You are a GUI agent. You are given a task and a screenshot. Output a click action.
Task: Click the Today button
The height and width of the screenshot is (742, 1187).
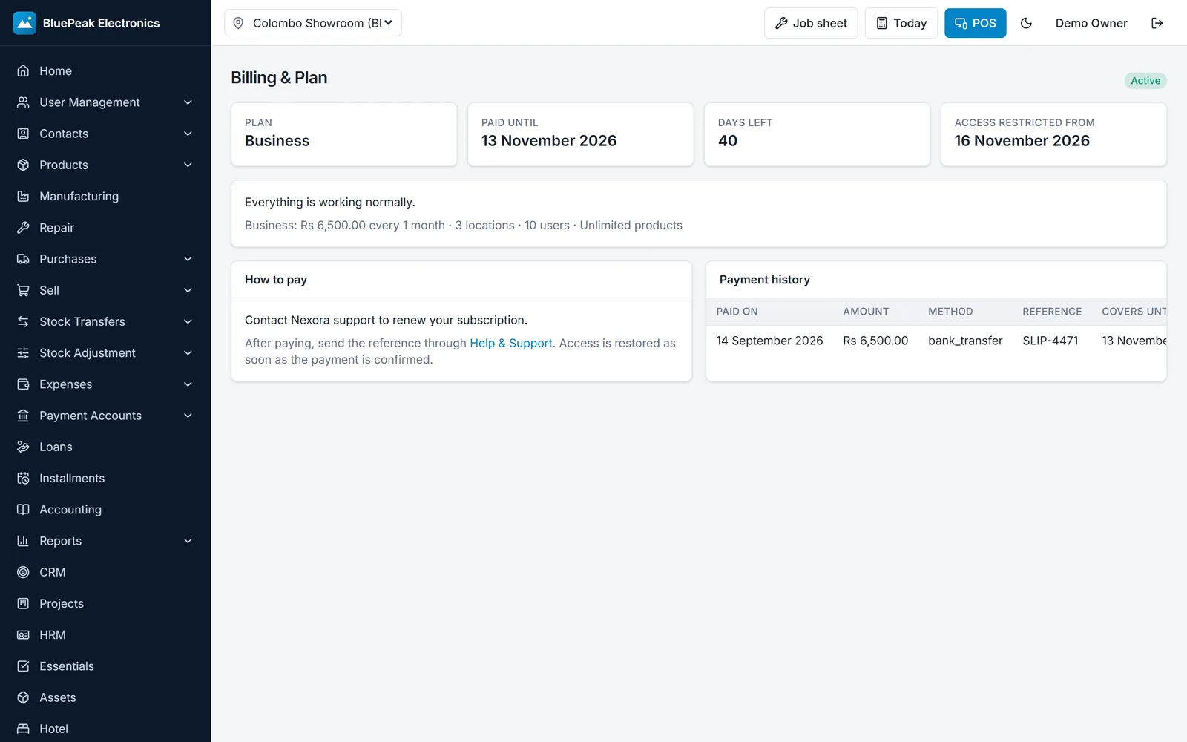901,23
